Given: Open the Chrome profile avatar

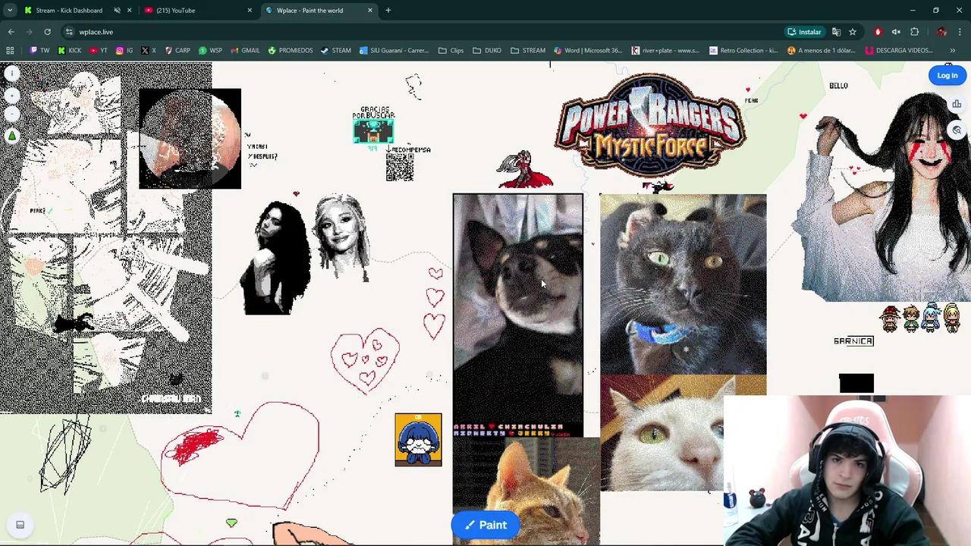Looking at the screenshot, I should 941,32.
